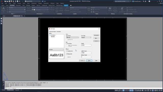This screenshot has width=163, height=92.
Task: Open the Draw menu in menu bar
Action: (28, 3)
